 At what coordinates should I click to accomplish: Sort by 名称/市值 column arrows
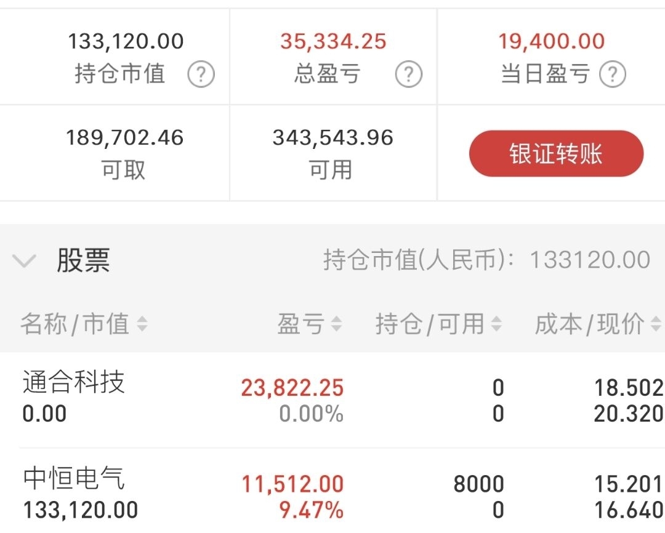point(142,324)
